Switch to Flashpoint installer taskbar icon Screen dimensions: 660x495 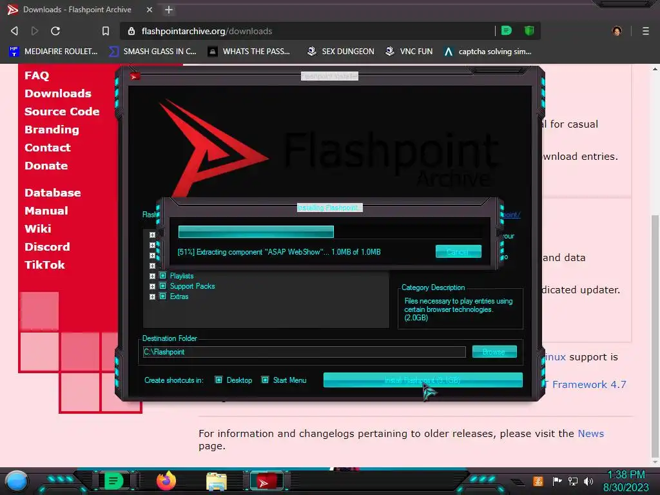coord(266,481)
